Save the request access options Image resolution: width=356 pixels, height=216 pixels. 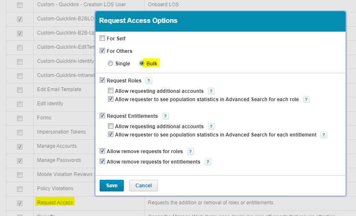tap(112, 186)
